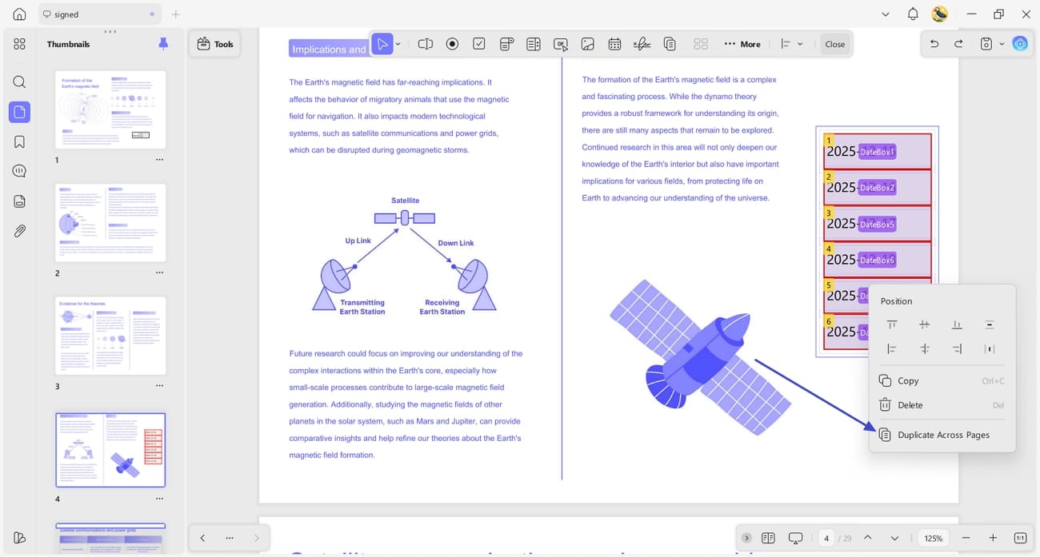
Task: Click the grid layout icon in the form toolbar
Action: 701,44
